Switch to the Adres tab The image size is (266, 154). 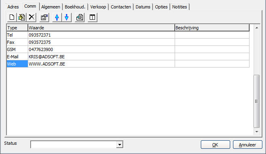(x=13, y=7)
